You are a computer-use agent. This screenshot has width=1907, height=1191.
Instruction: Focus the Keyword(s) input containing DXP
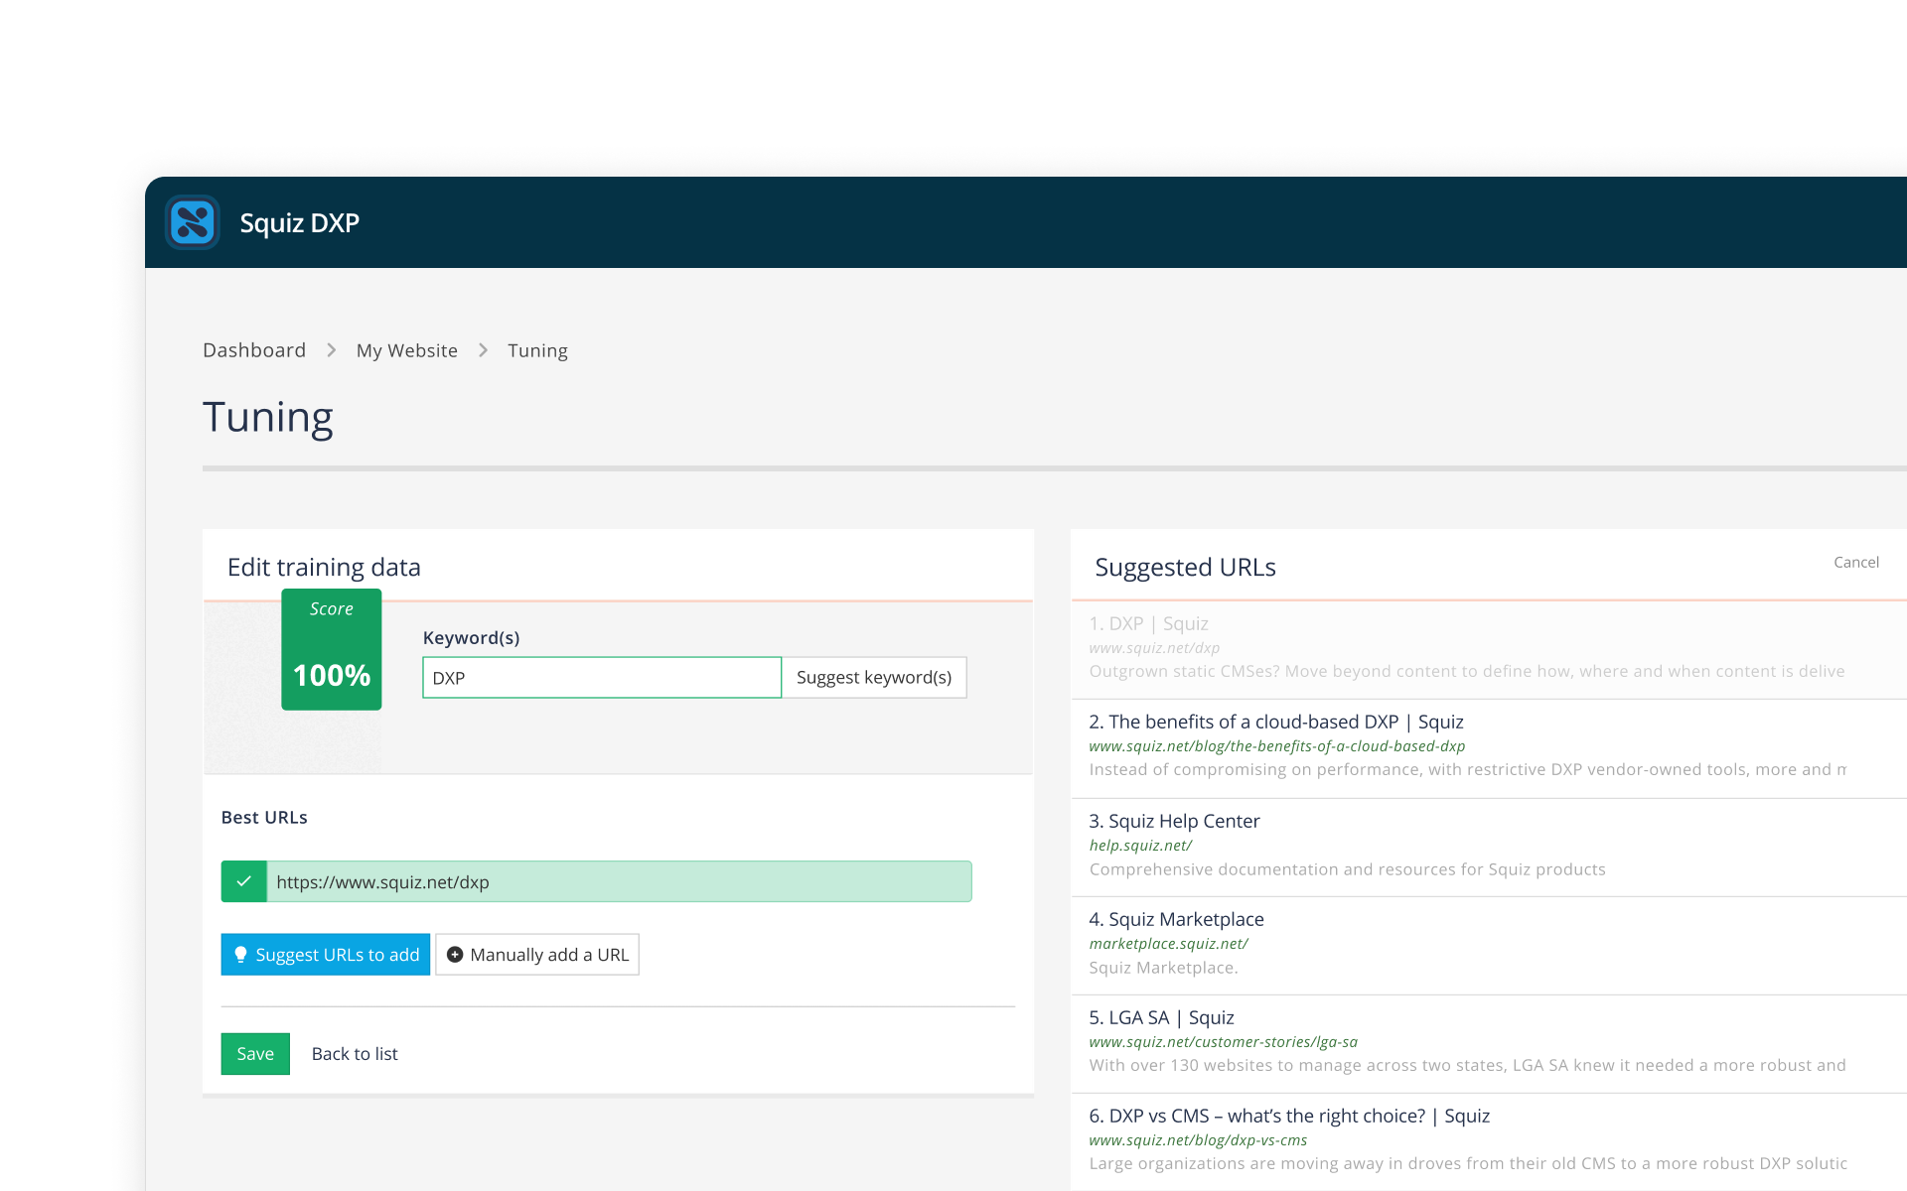tap(602, 678)
